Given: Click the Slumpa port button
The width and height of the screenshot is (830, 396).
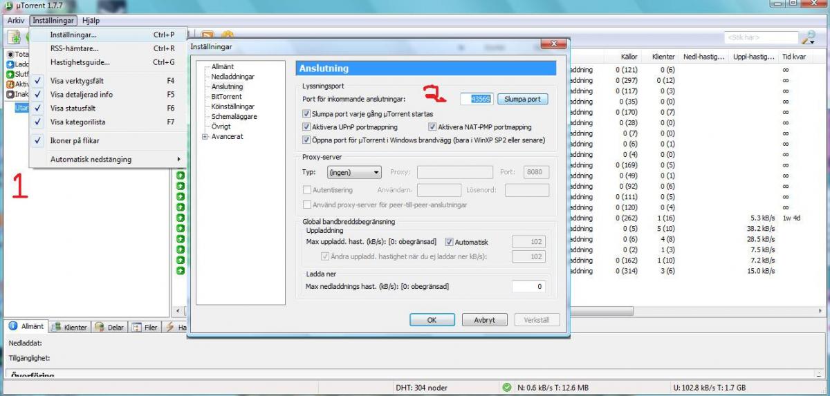Looking at the screenshot, I should [x=522, y=99].
